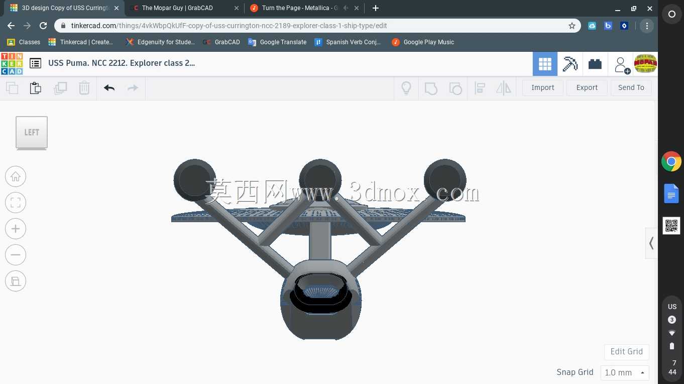Open the Chrome three-dot menu

(x=647, y=26)
